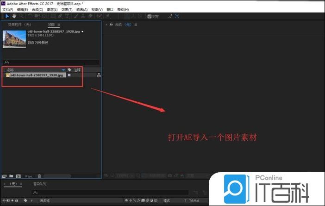Select the Brush tool
The width and height of the screenshot is (325, 206).
[x=76, y=16]
